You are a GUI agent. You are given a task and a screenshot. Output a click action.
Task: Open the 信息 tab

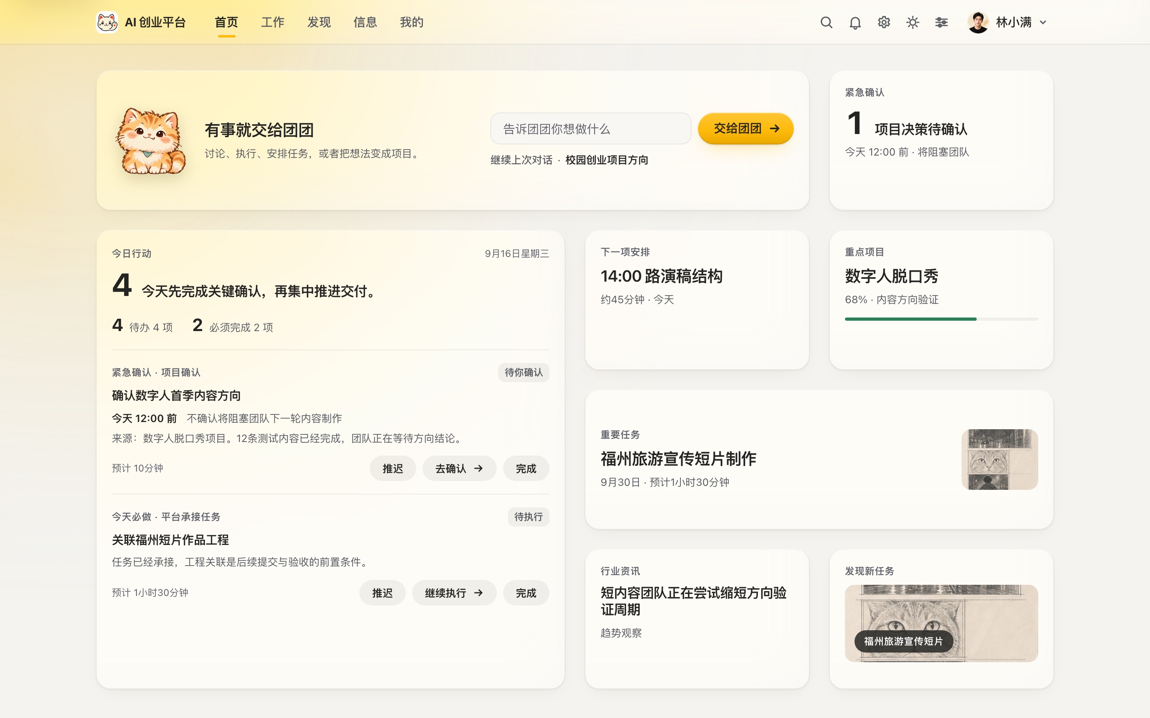point(365,22)
